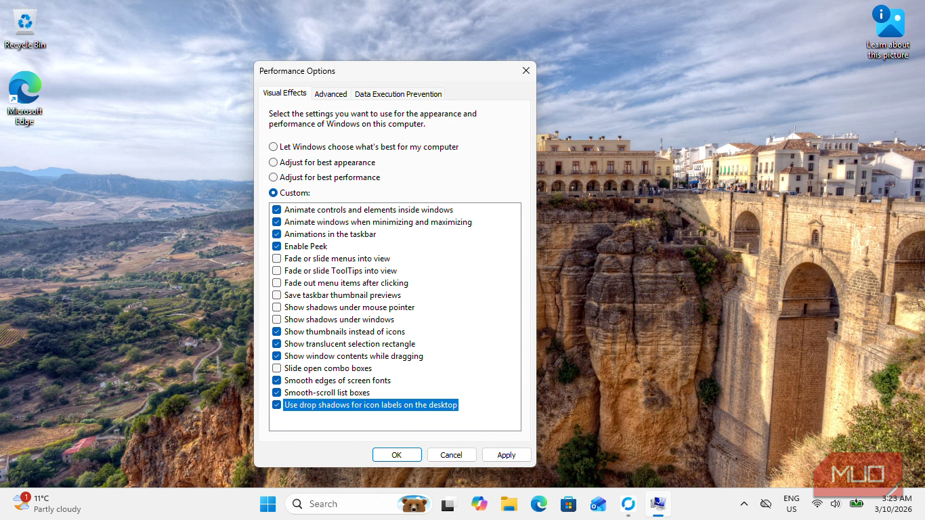
Task: Open the Windows Start menu
Action: point(268,504)
